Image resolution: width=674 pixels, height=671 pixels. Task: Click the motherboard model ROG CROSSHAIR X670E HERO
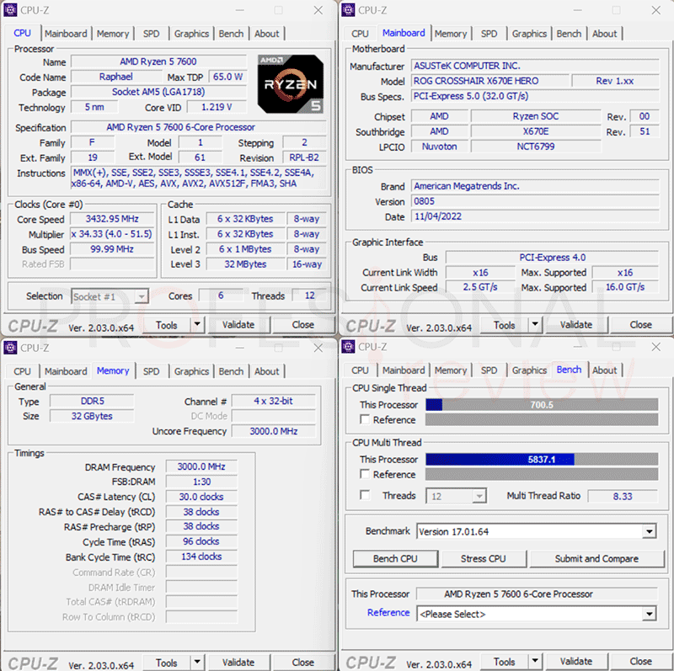pyautogui.click(x=490, y=81)
